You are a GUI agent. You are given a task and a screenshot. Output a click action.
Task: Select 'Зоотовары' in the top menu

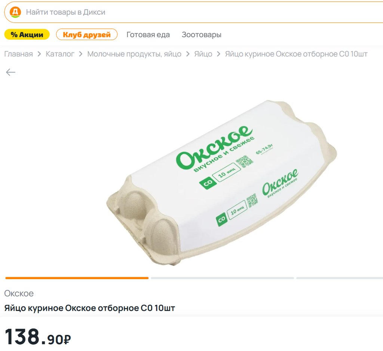tap(202, 35)
